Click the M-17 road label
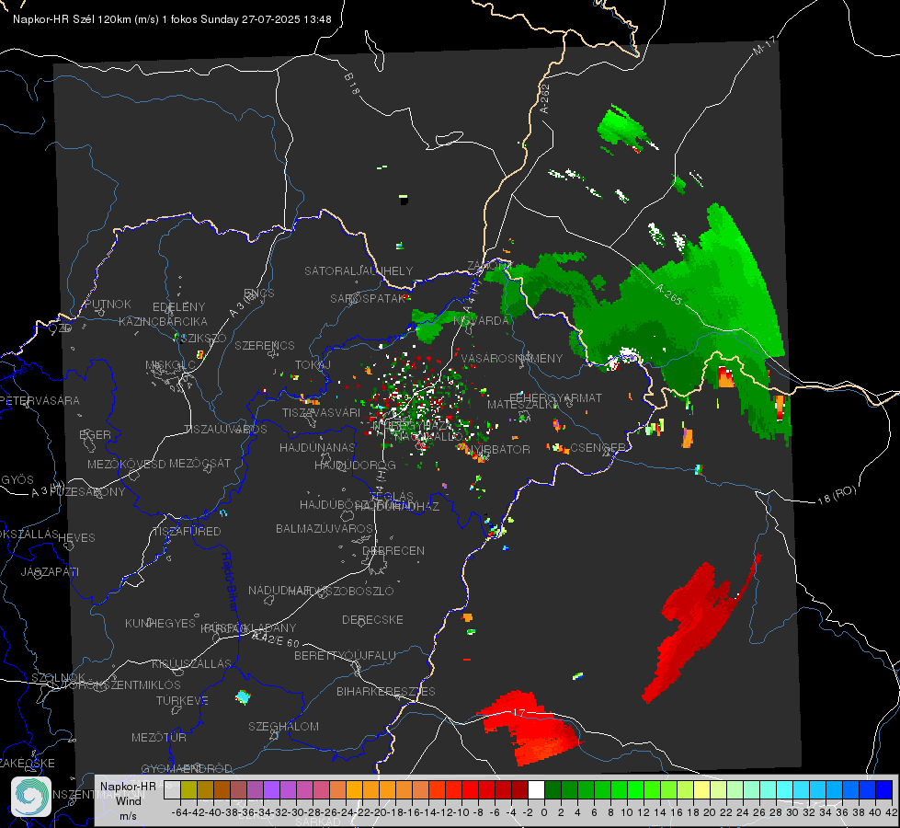This screenshot has height=828, width=900. click(x=764, y=46)
